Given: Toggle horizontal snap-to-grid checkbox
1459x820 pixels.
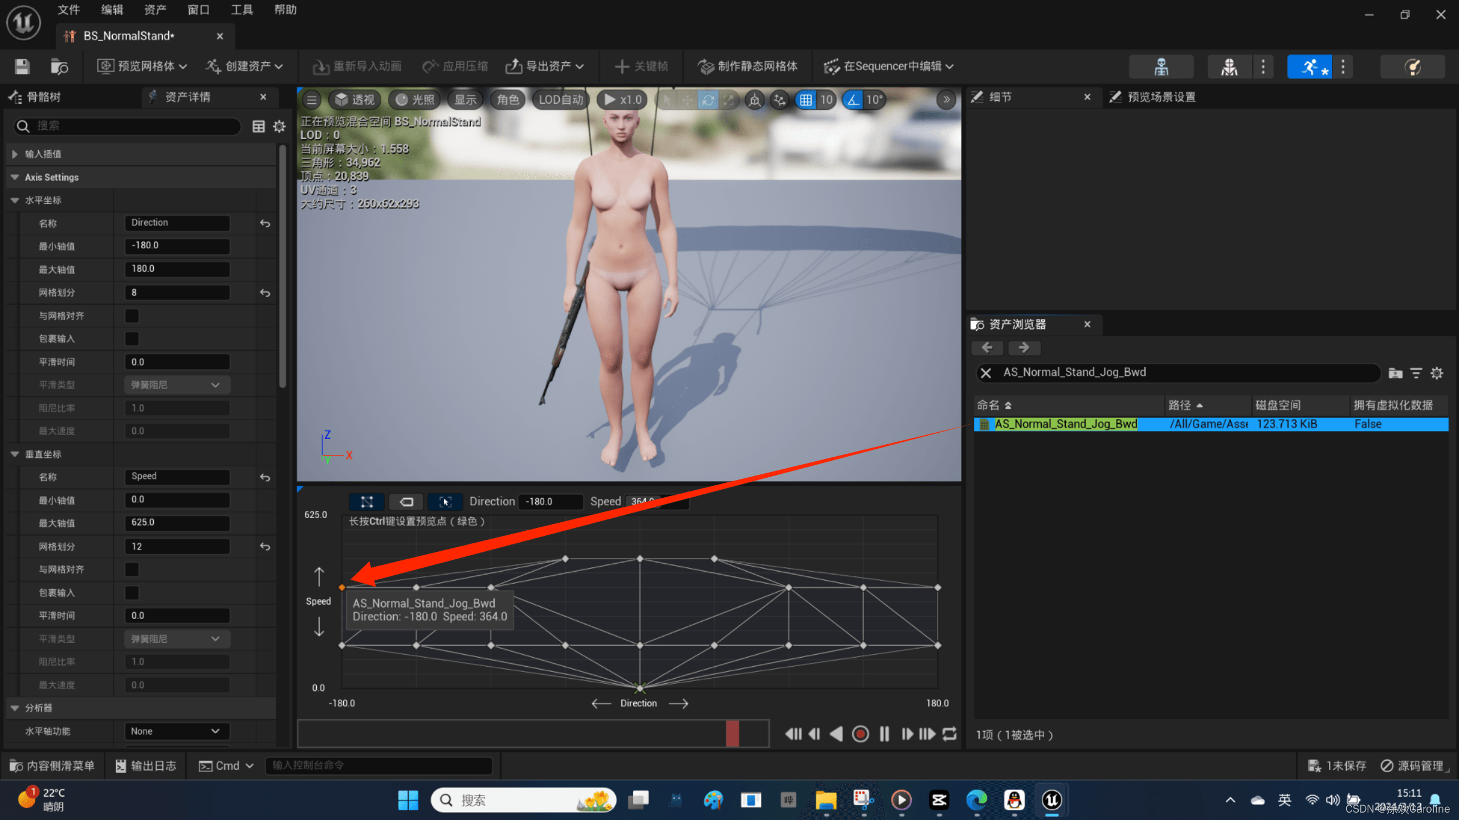Looking at the screenshot, I should 132,315.
